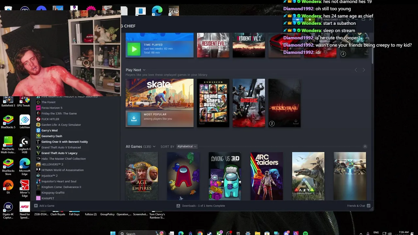
Task: Select HELLDIVERS 2 in library list
Action: click(x=52, y=164)
